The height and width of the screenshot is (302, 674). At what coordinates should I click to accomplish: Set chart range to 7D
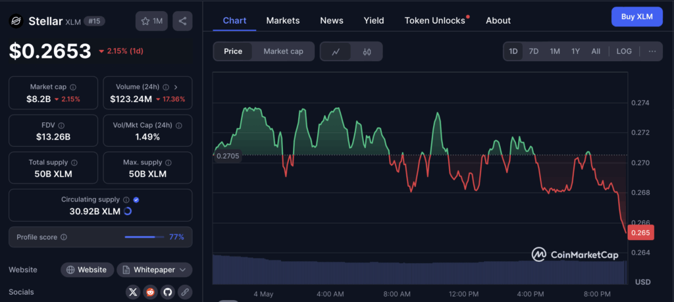tap(533, 51)
